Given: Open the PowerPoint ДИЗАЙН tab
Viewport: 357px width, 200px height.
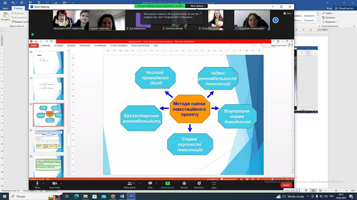Looking at the screenshot, I should tap(71, 46).
